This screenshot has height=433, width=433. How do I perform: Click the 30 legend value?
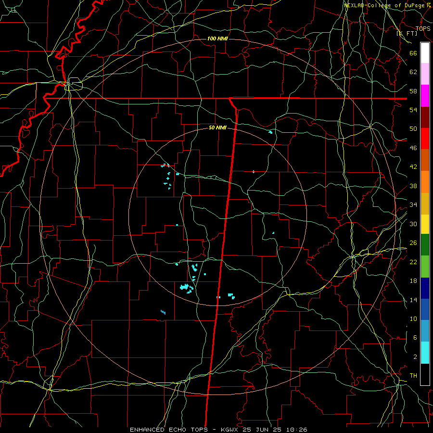point(413,224)
